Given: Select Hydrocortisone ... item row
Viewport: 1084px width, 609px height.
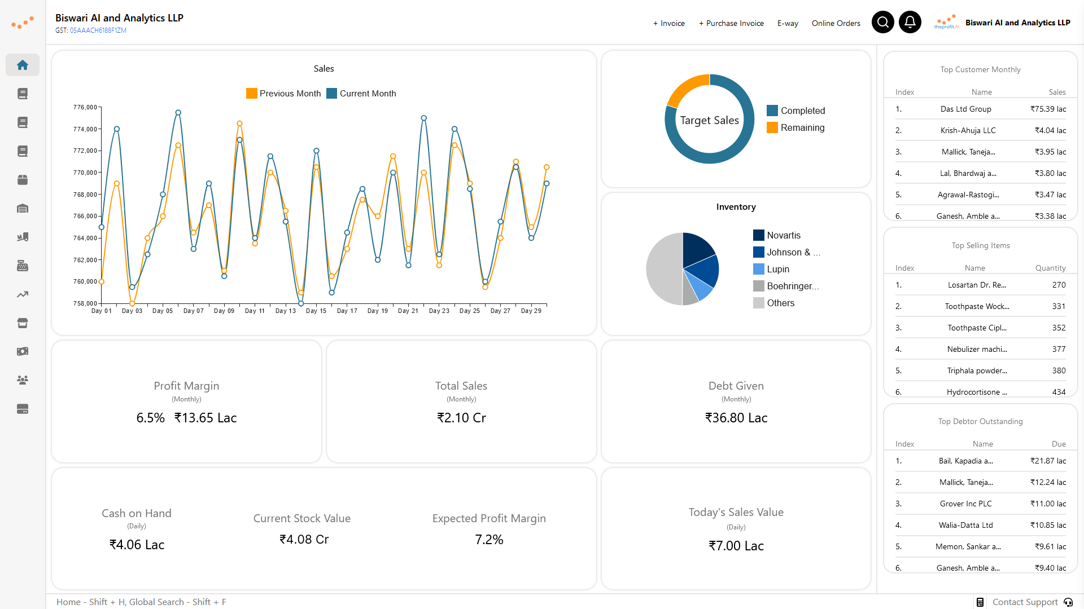Looking at the screenshot, I should 981,391.
